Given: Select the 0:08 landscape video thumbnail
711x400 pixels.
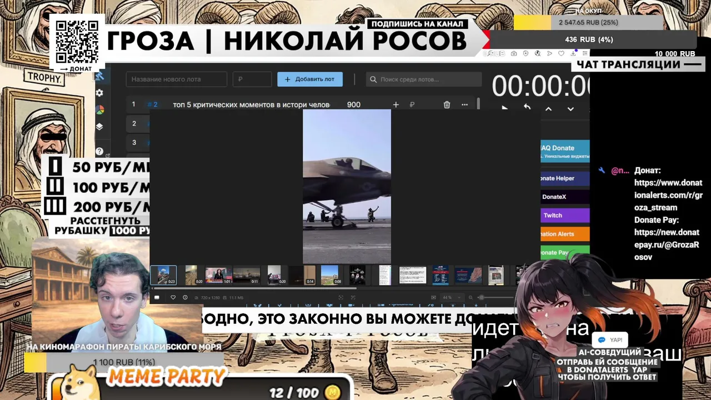Looking at the screenshot, I should click(330, 275).
